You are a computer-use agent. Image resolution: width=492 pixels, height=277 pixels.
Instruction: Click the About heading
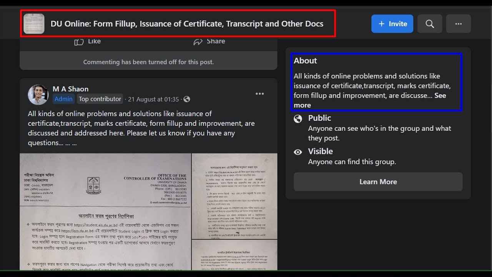tap(306, 61)
